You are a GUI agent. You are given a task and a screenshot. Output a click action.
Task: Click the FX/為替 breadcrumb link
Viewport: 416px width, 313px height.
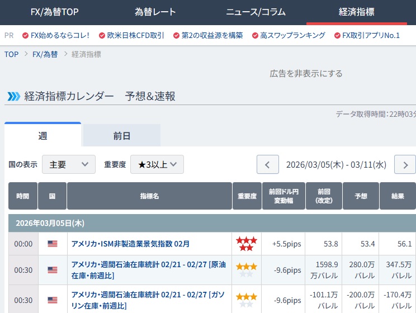pyautogui.click(x=45, y=54)
